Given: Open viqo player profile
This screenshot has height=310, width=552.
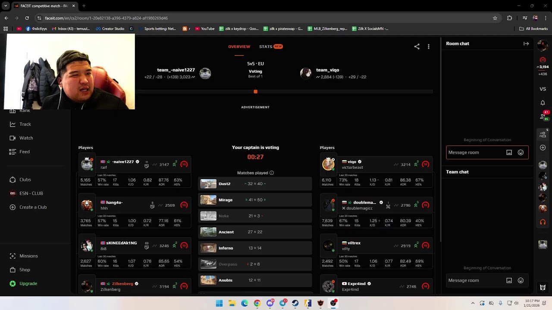Looking at the screenshot, I should (352, 162).
